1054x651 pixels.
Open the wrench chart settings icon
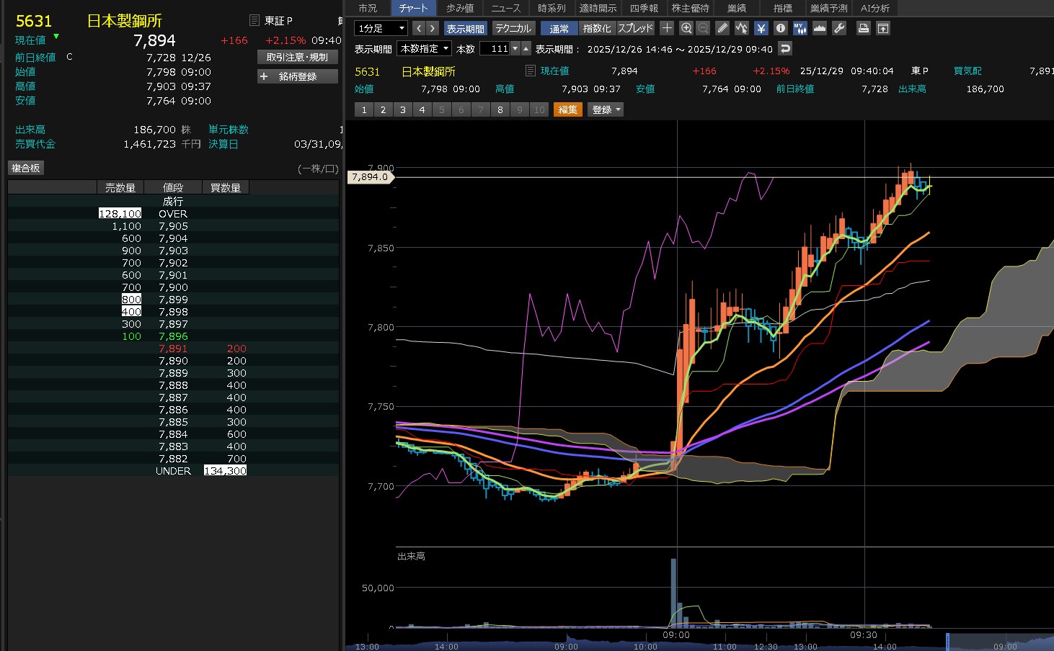click(838, 28)
